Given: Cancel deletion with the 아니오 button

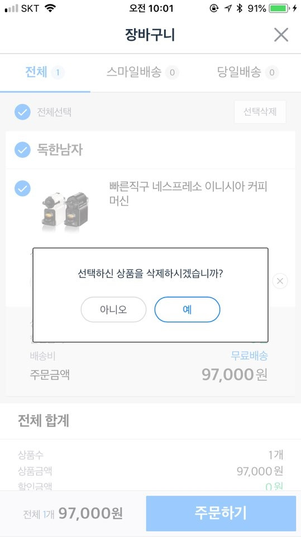Looking at the screenshot, I should click(113, 309).
